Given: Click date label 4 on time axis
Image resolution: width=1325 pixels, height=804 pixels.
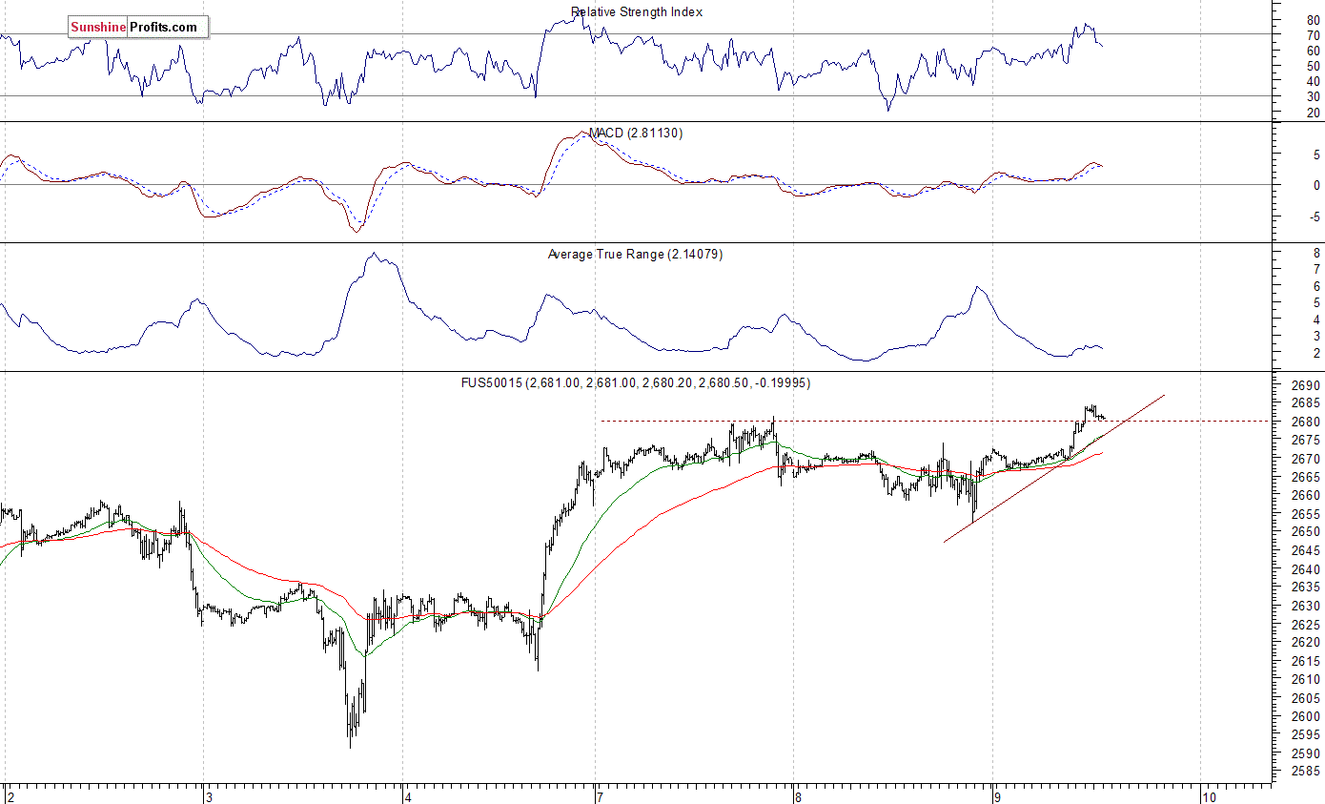Looking at the screenshot, I should (407, 796).
